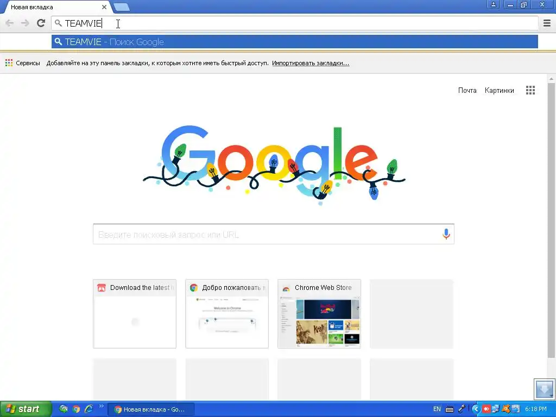
Task: Open the Download the latest thumbnail tile
Action: pyautogui.click(x=135, y=314)
